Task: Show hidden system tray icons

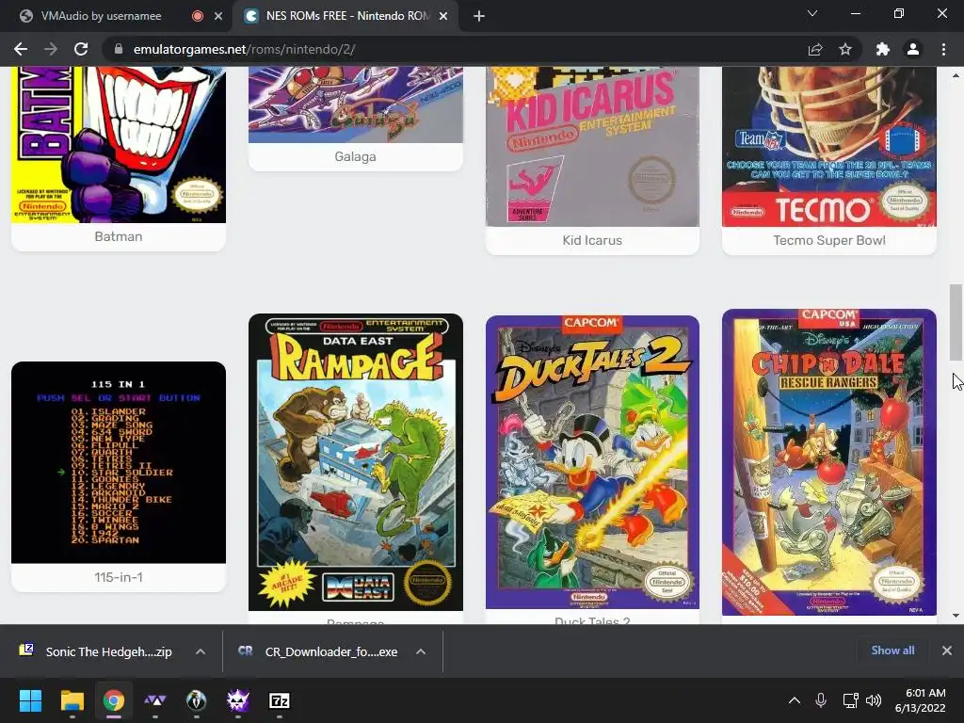Action: (x=795, y=700)
